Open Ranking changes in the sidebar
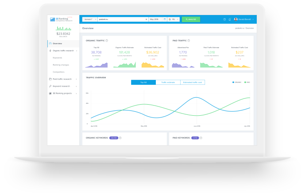Viewport: 305px width, 193px height. 61,65
